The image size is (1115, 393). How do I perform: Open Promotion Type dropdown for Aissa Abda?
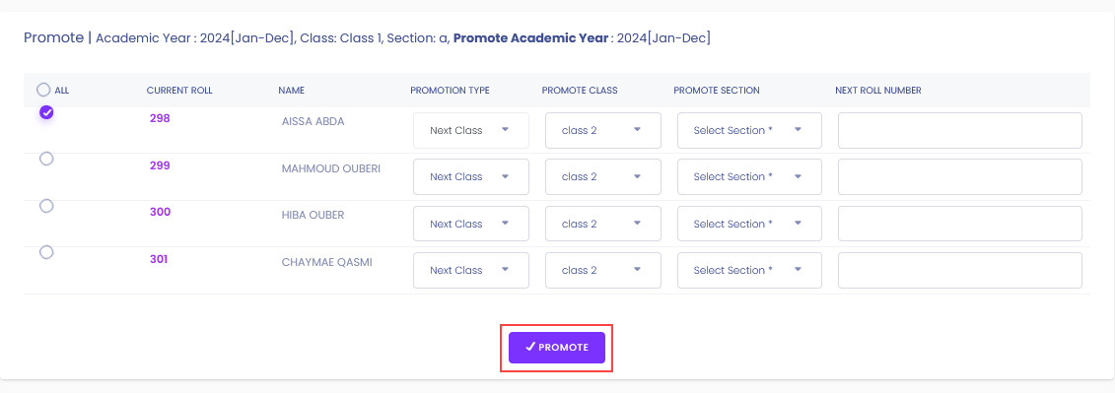click(x=471, y=130)
